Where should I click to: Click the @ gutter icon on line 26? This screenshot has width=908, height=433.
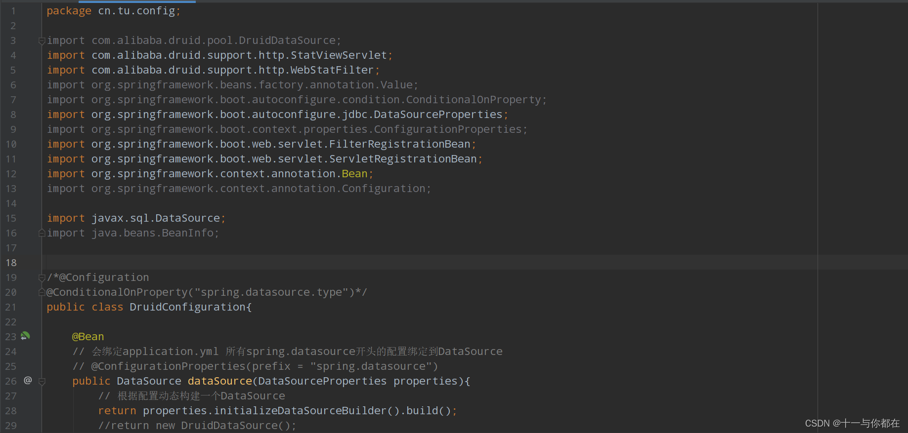point(28,380)
